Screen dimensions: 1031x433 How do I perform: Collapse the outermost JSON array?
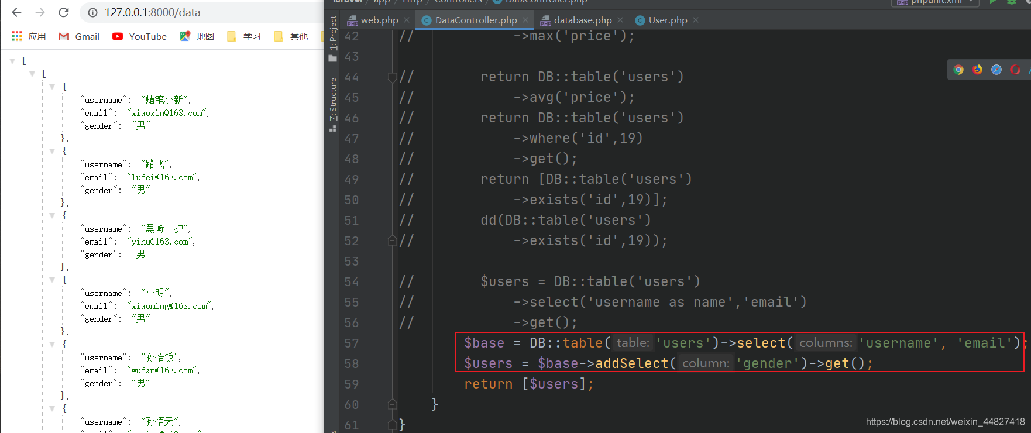12,61
